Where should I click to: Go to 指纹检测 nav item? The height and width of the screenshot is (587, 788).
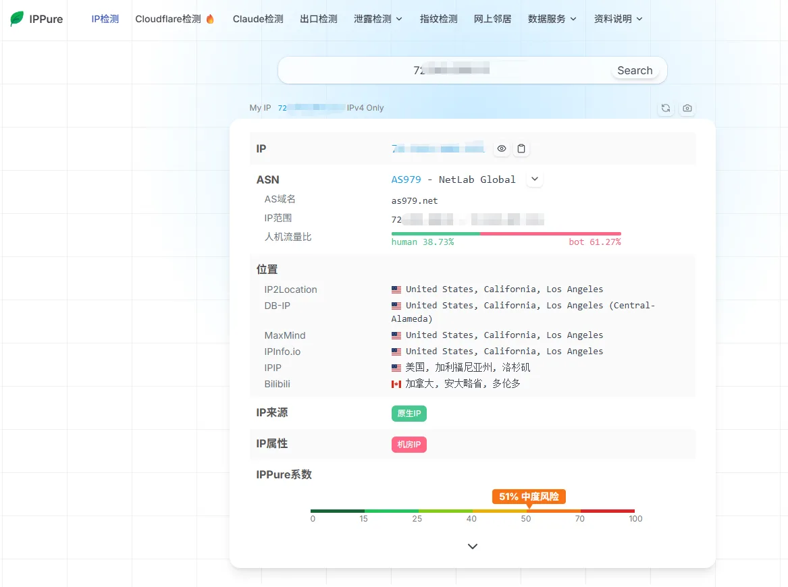click(x=439, y=19)
